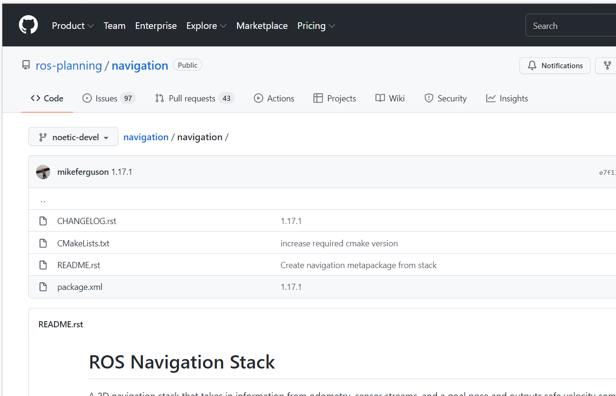Open the CHANGELOG.rst file
The image size is (616, 396).
pyautogui.click(x=87, y=221)
